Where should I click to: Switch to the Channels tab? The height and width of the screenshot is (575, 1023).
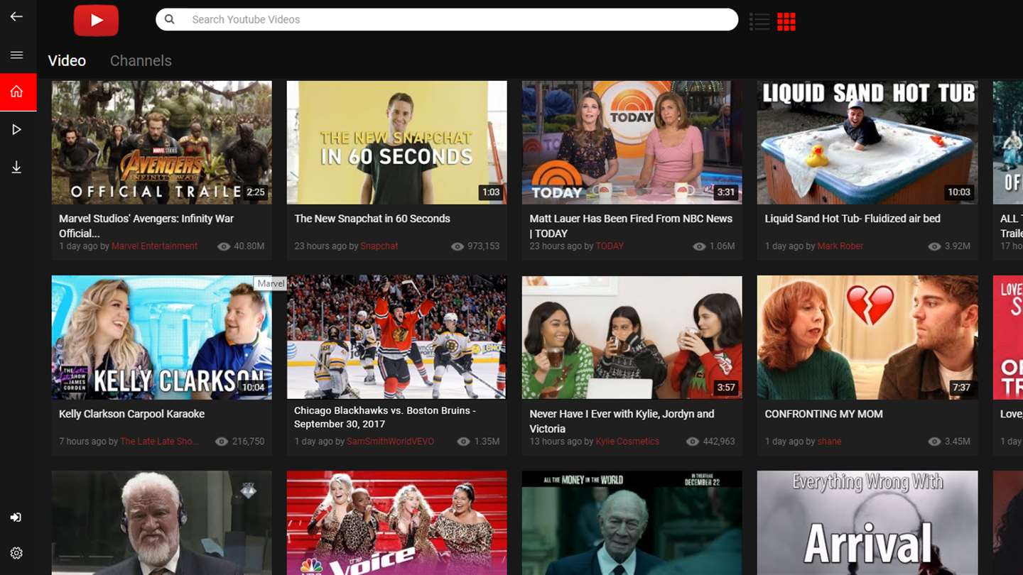tap(141, 60)
